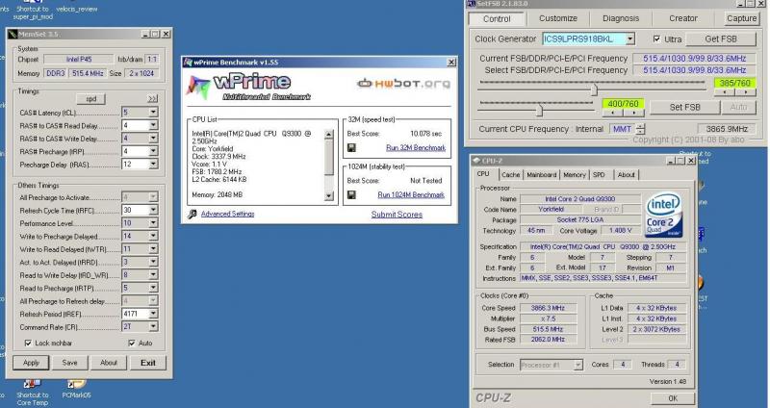Click the wPrime logo icon
This screenshot has width=770, height=408.
tap(197, 87)
